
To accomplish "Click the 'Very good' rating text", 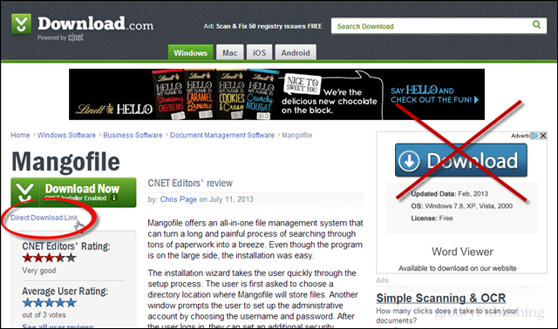I will coord(38,271).
